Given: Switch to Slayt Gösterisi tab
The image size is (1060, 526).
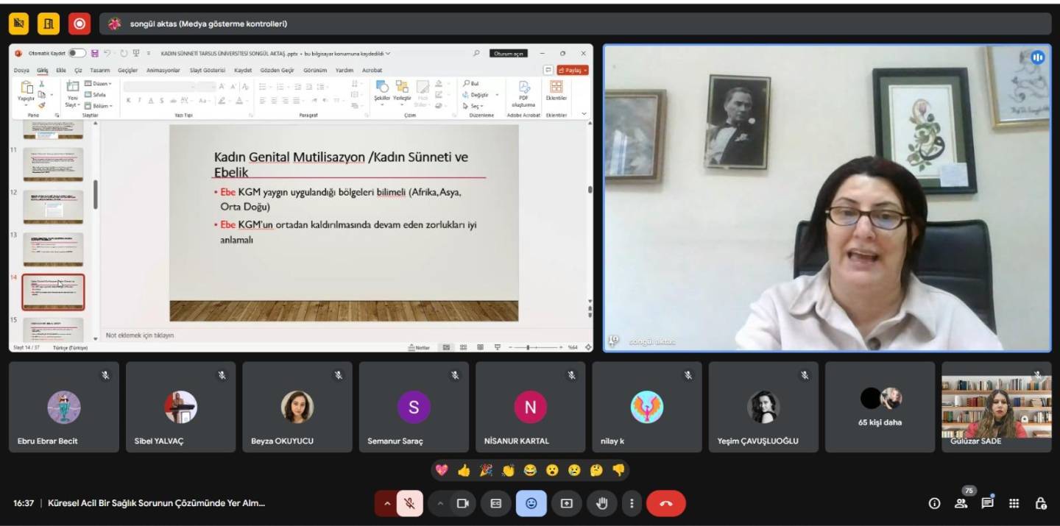Looking at the screenshot, I should pyautogui.click(x=208, y=70).
